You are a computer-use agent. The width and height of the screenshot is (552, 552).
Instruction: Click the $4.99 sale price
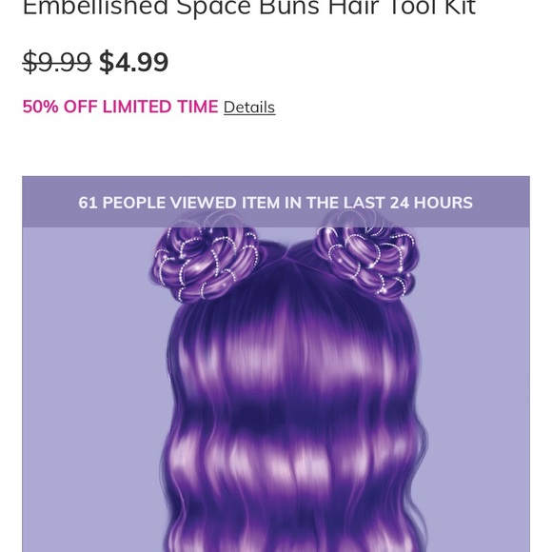click(x=134, y=62)
